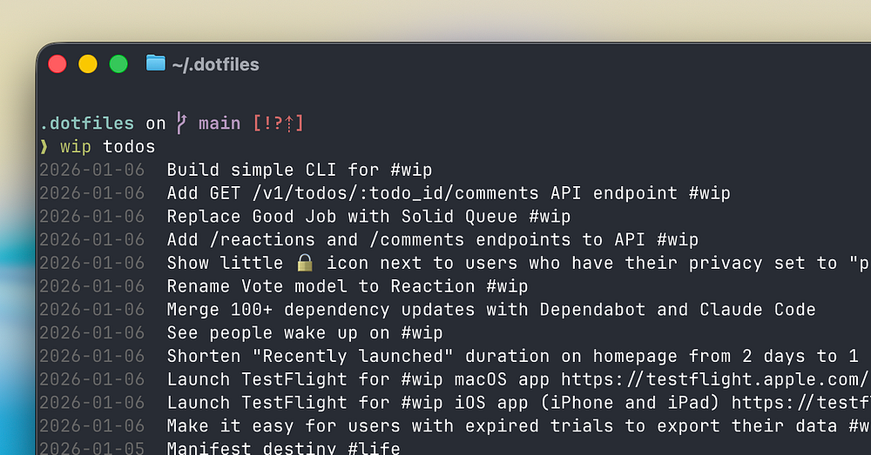Click the ~/.dotfiles title text

point(215,64)
